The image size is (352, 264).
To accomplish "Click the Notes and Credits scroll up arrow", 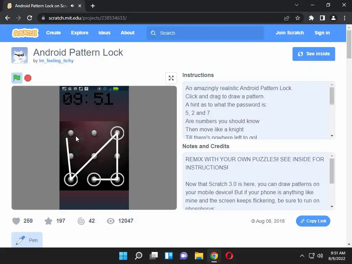I will (332, 156).
